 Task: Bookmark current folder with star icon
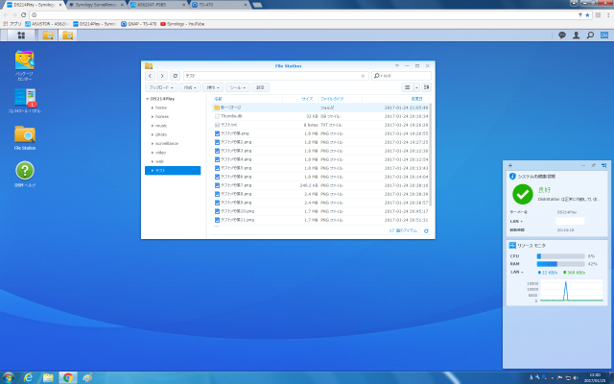[x=362, y=75]
